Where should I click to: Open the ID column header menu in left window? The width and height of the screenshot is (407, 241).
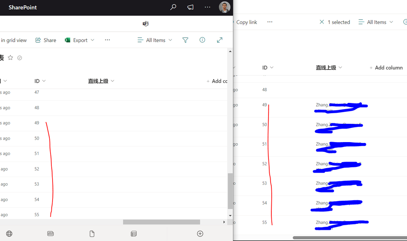click(x=40, y=81)
